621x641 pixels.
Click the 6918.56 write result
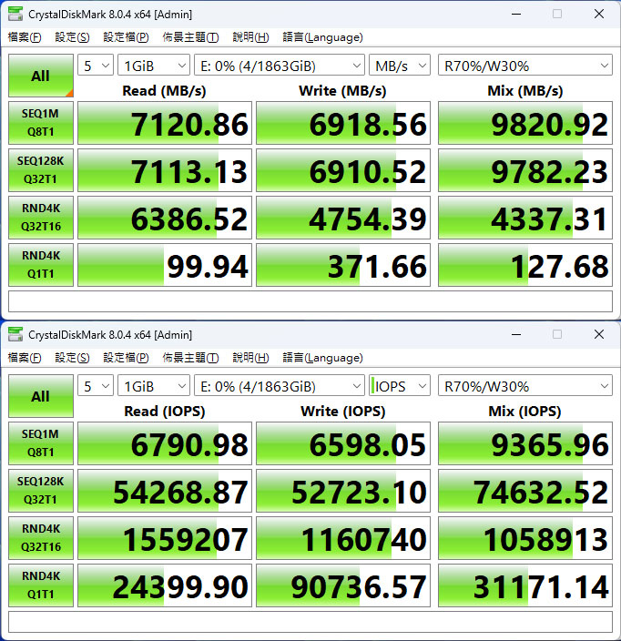(x=343, y=123)
